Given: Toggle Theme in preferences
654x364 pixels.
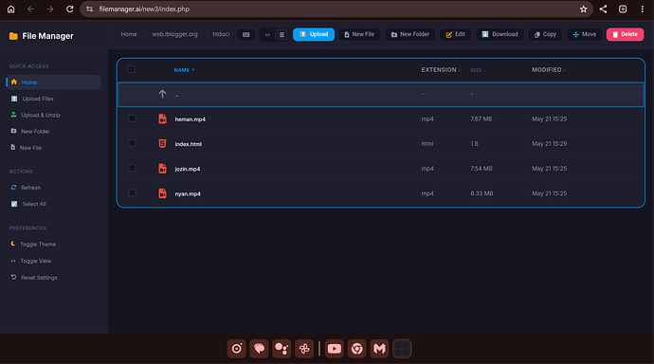Looking at the screenshot, I should click(38, 245).
